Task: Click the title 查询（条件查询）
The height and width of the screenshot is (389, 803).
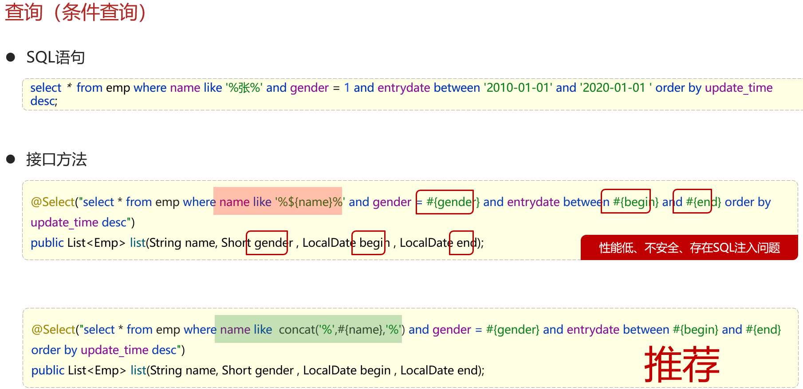Action: 75,12
